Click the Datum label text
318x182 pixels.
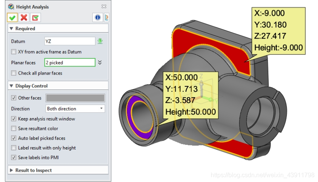tap(18, 41)
